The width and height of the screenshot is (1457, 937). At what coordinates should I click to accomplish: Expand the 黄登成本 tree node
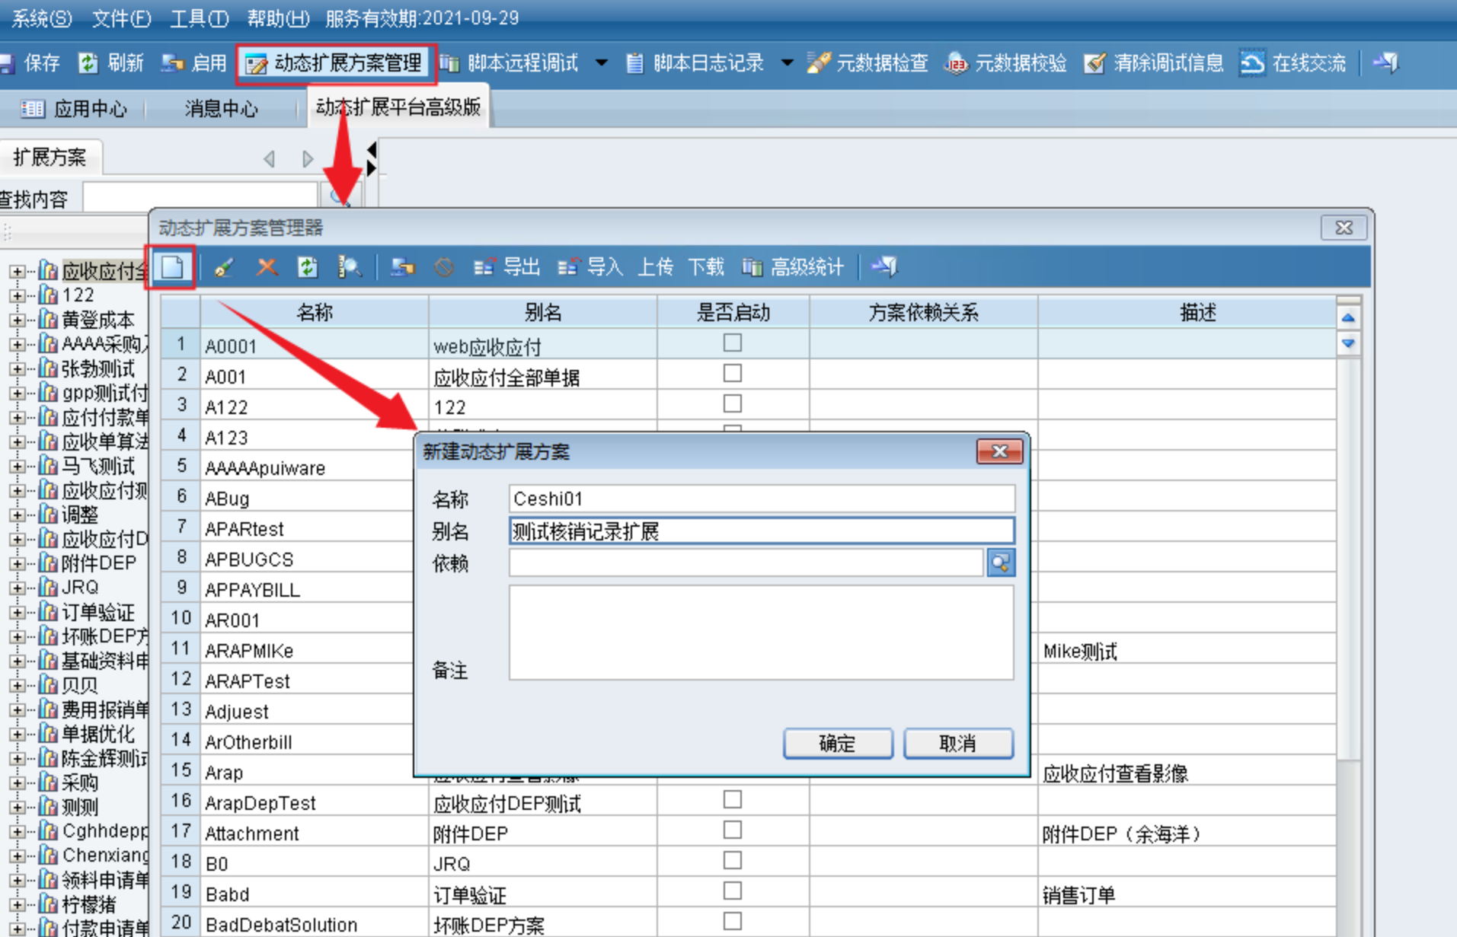coord(16,320)
